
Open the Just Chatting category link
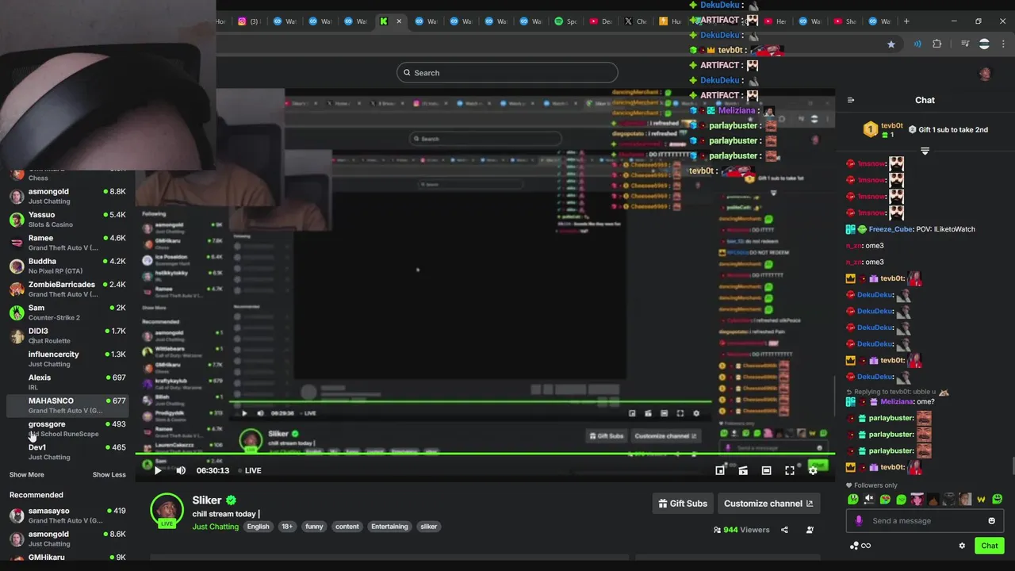pyautogui.click(x=215, y=527)
